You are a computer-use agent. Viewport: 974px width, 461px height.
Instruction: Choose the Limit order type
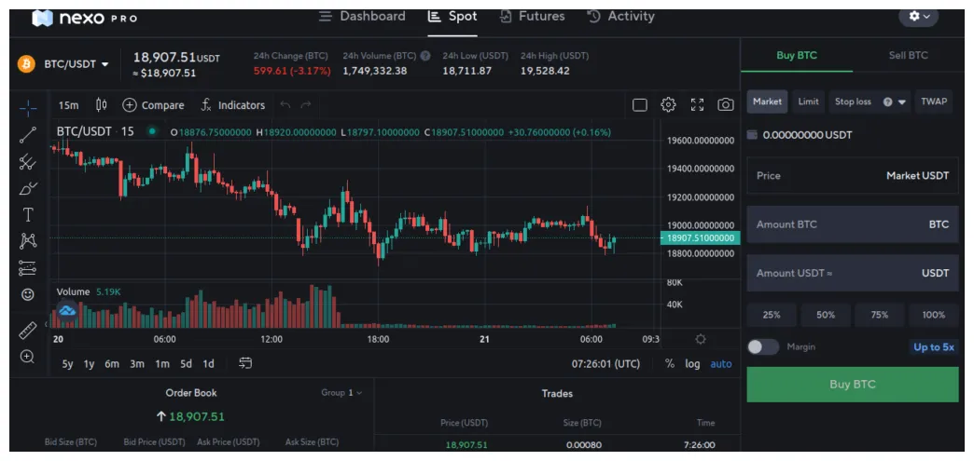[x=808, y=102]
